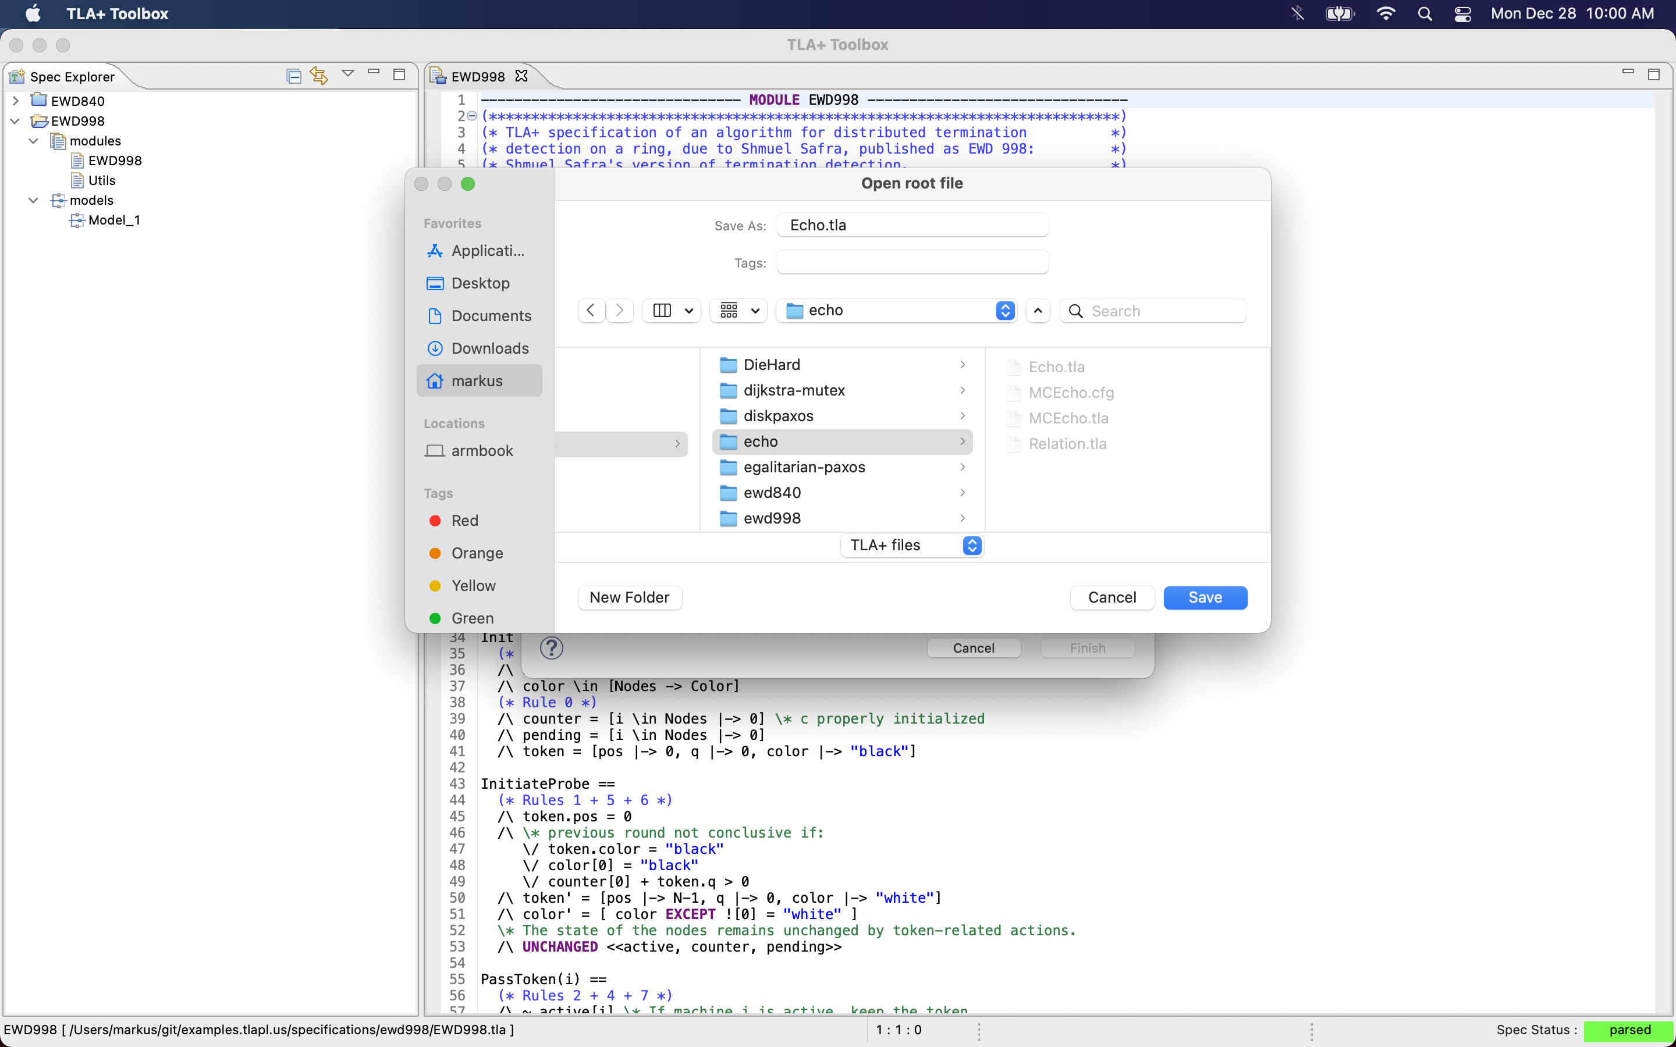Collapse the modules folder under EWD998
The image size is (1676, 1047).
(32, 141)
